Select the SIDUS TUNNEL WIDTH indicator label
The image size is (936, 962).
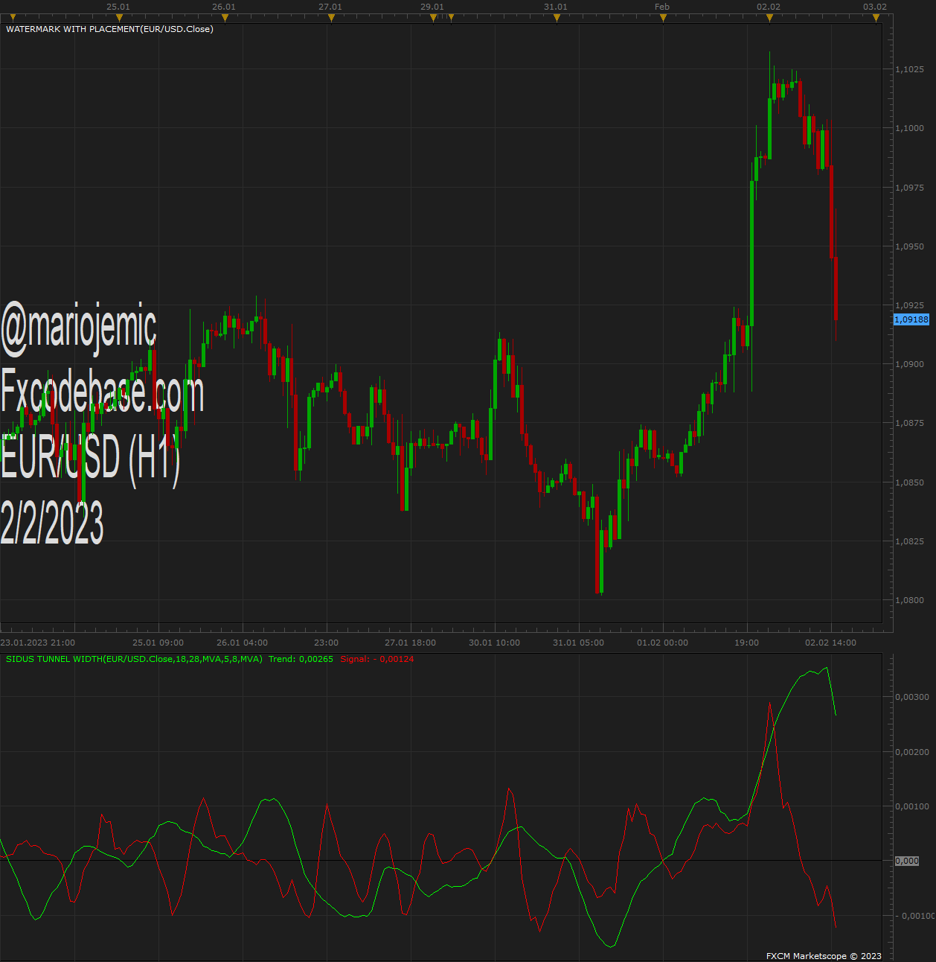pos(134,659)
